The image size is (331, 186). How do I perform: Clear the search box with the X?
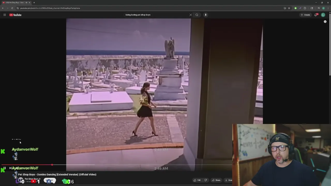click(191, 15)
